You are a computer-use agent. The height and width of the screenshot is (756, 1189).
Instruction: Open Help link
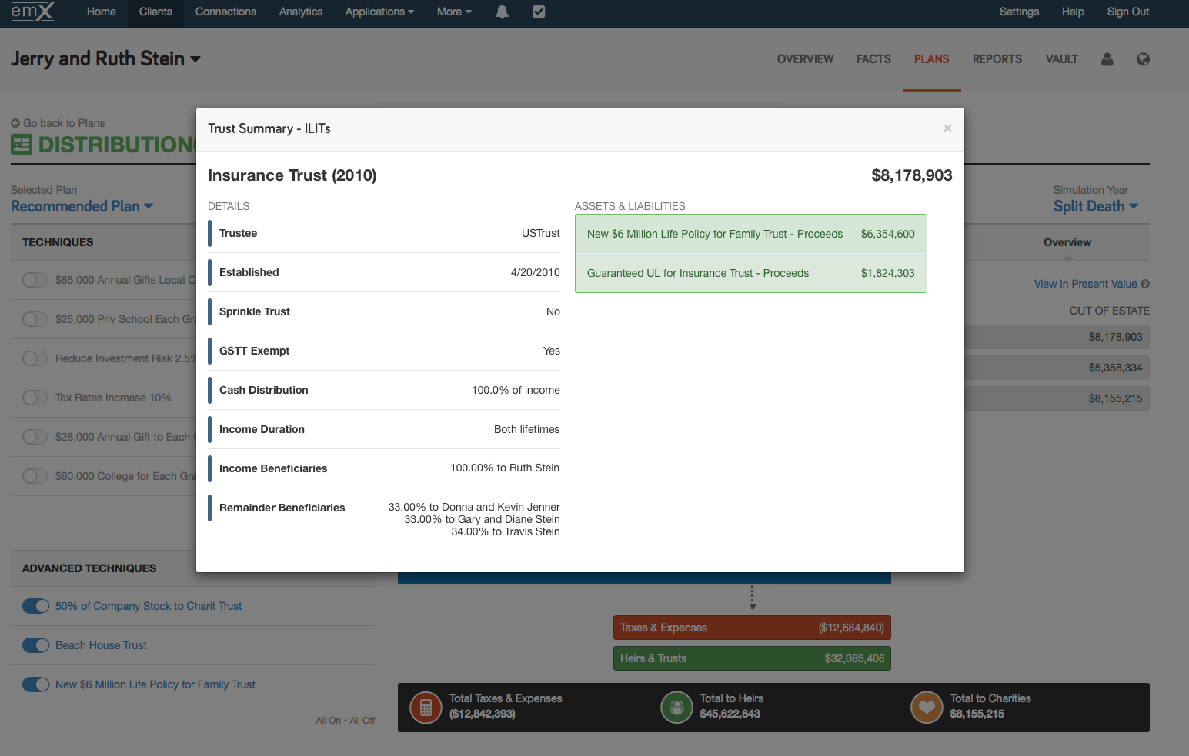tap(1073, 12)
